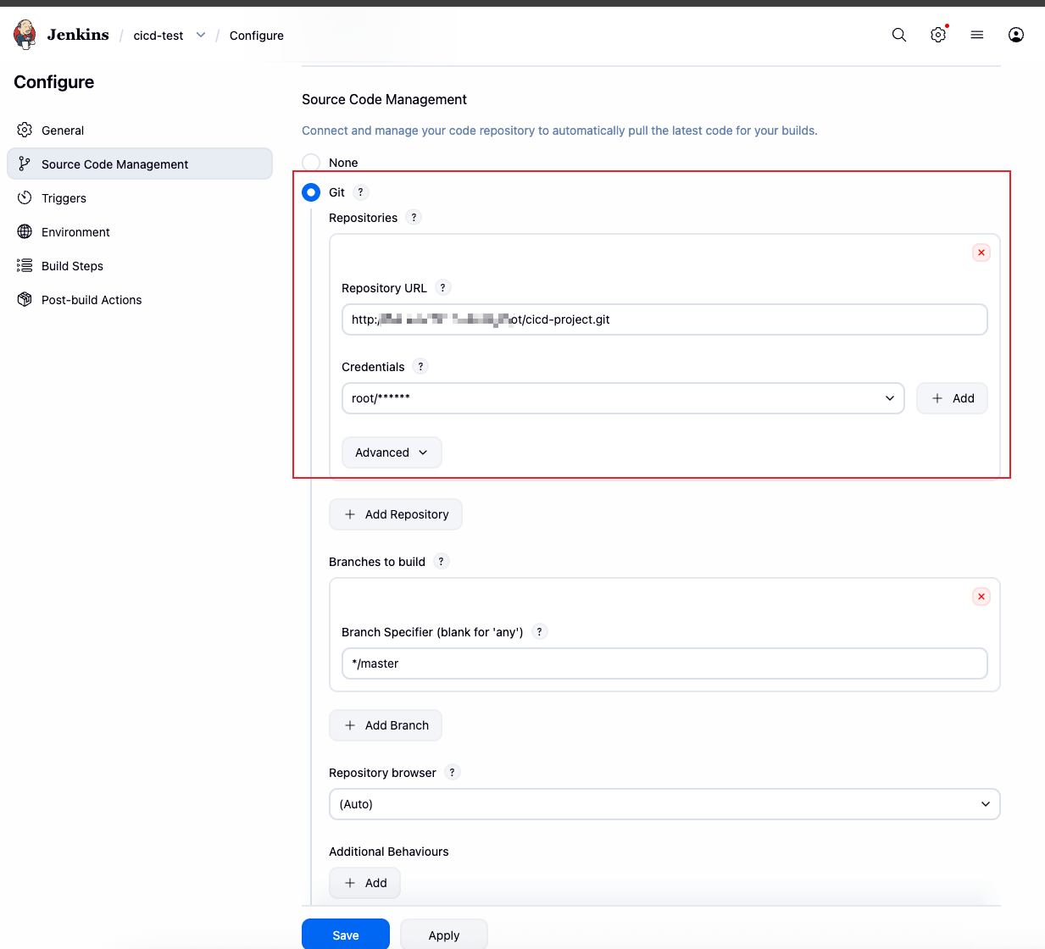Image resolution: width=1045 pixels, height=949 pixels.
Task: Go to Triggers section
Action: pyautogui.click(x=140, y=197)
